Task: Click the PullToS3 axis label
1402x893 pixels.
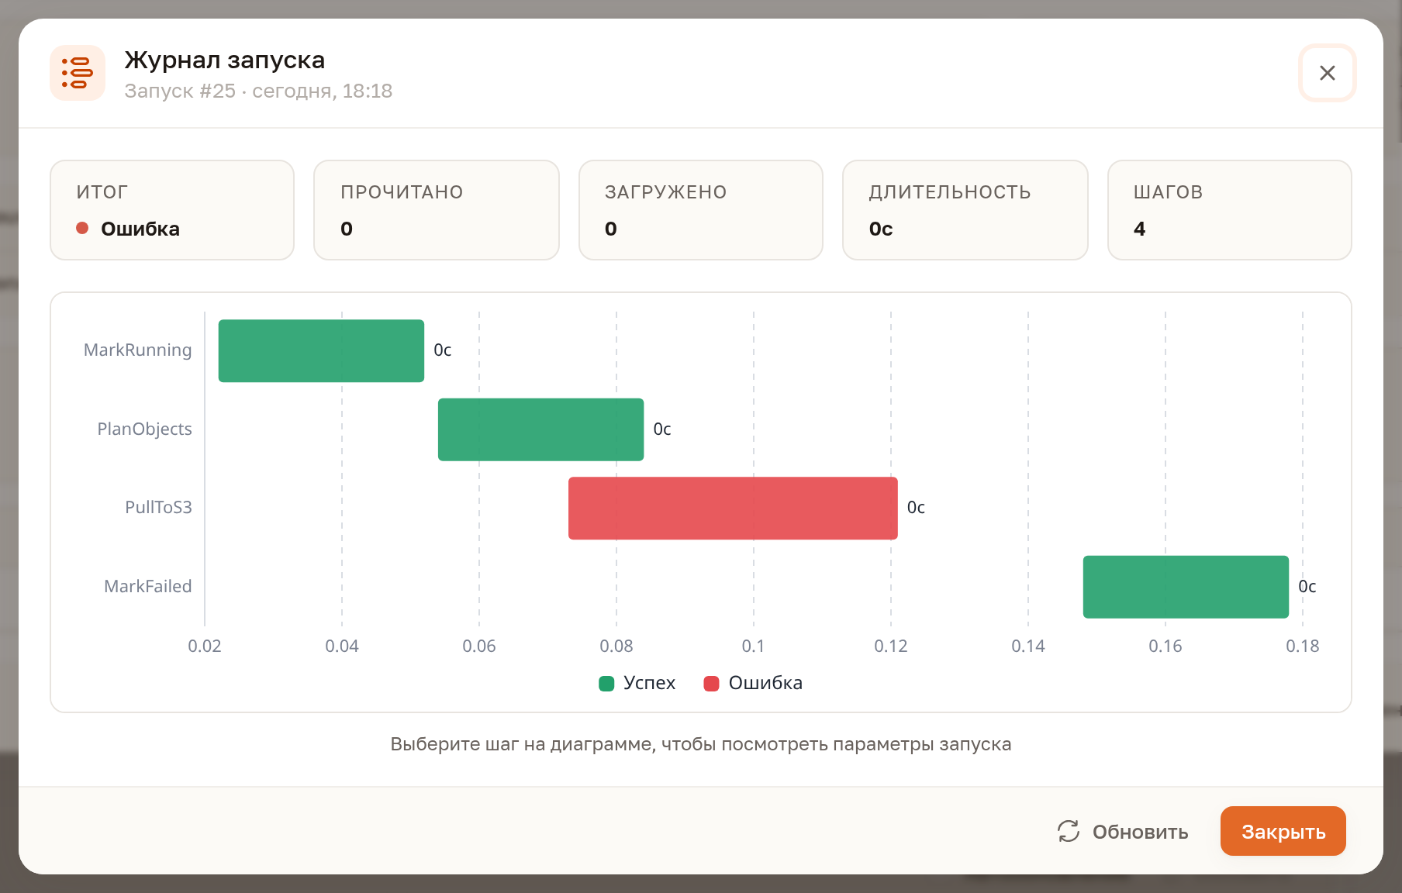Action: [158, 508]
